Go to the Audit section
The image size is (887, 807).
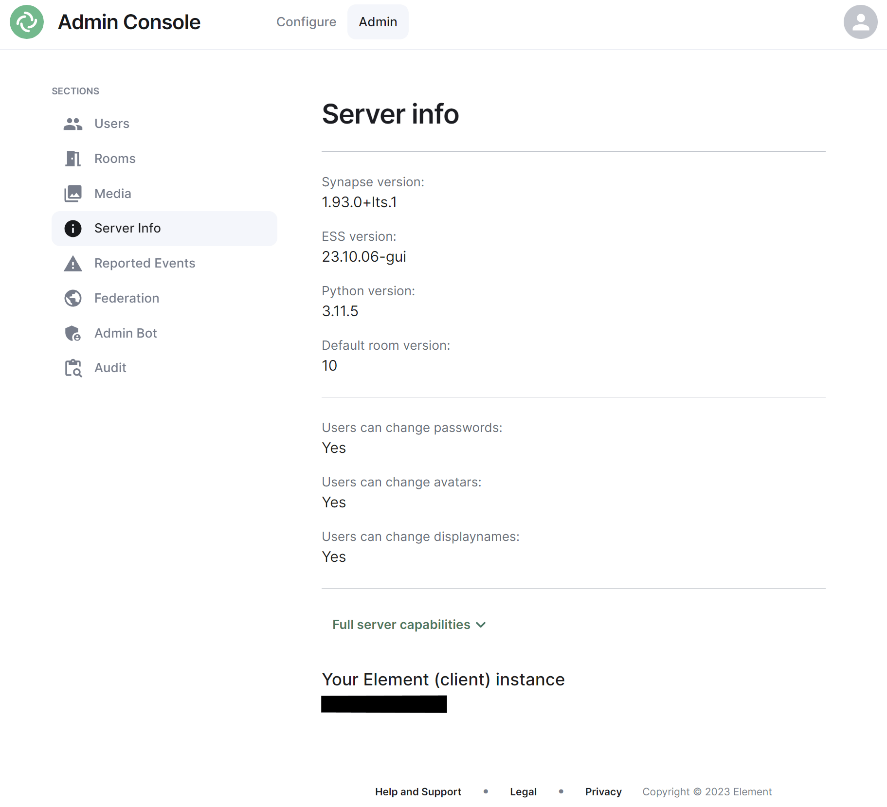point(164,368)
